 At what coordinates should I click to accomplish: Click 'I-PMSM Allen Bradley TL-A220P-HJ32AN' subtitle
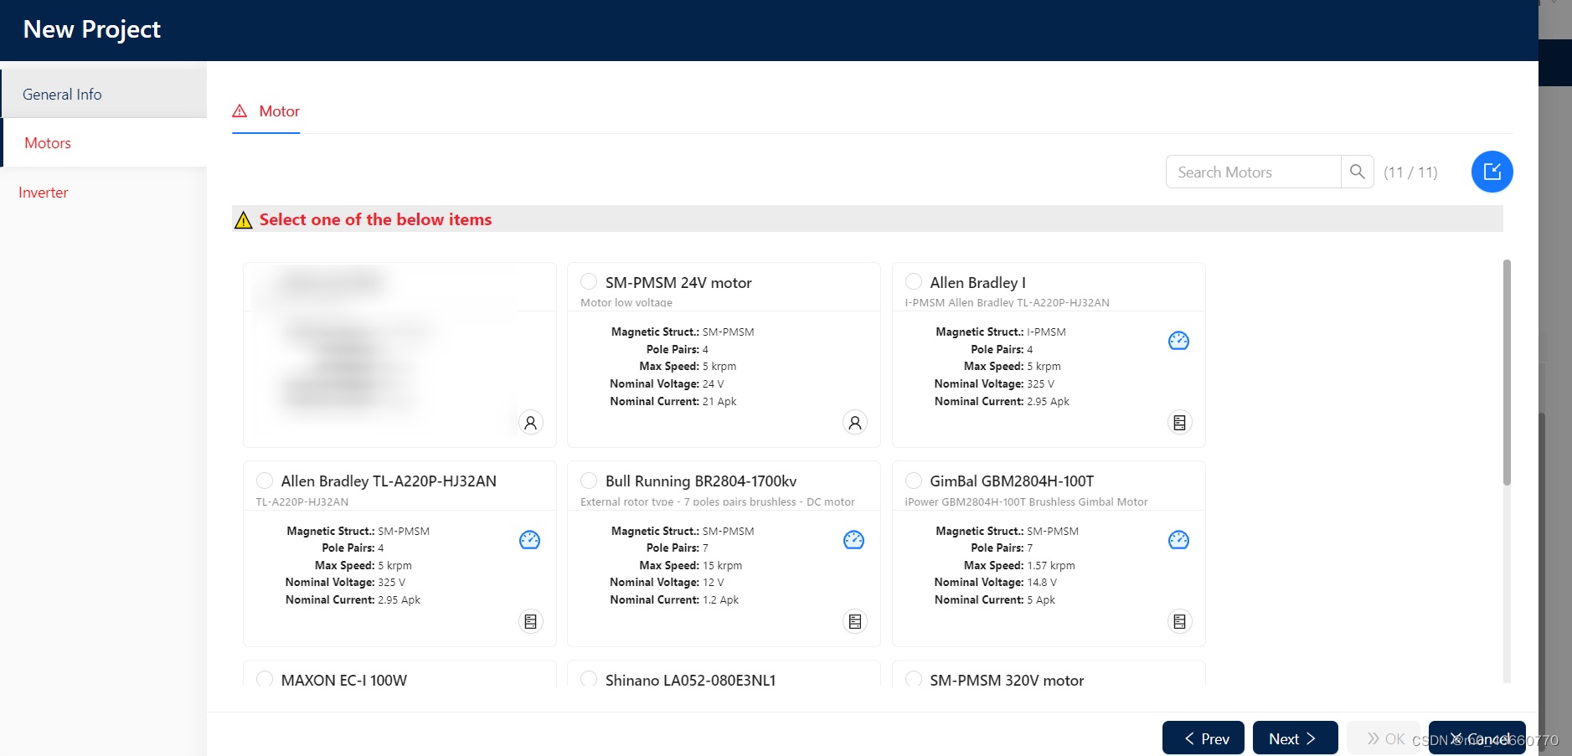pos(1007,302)
